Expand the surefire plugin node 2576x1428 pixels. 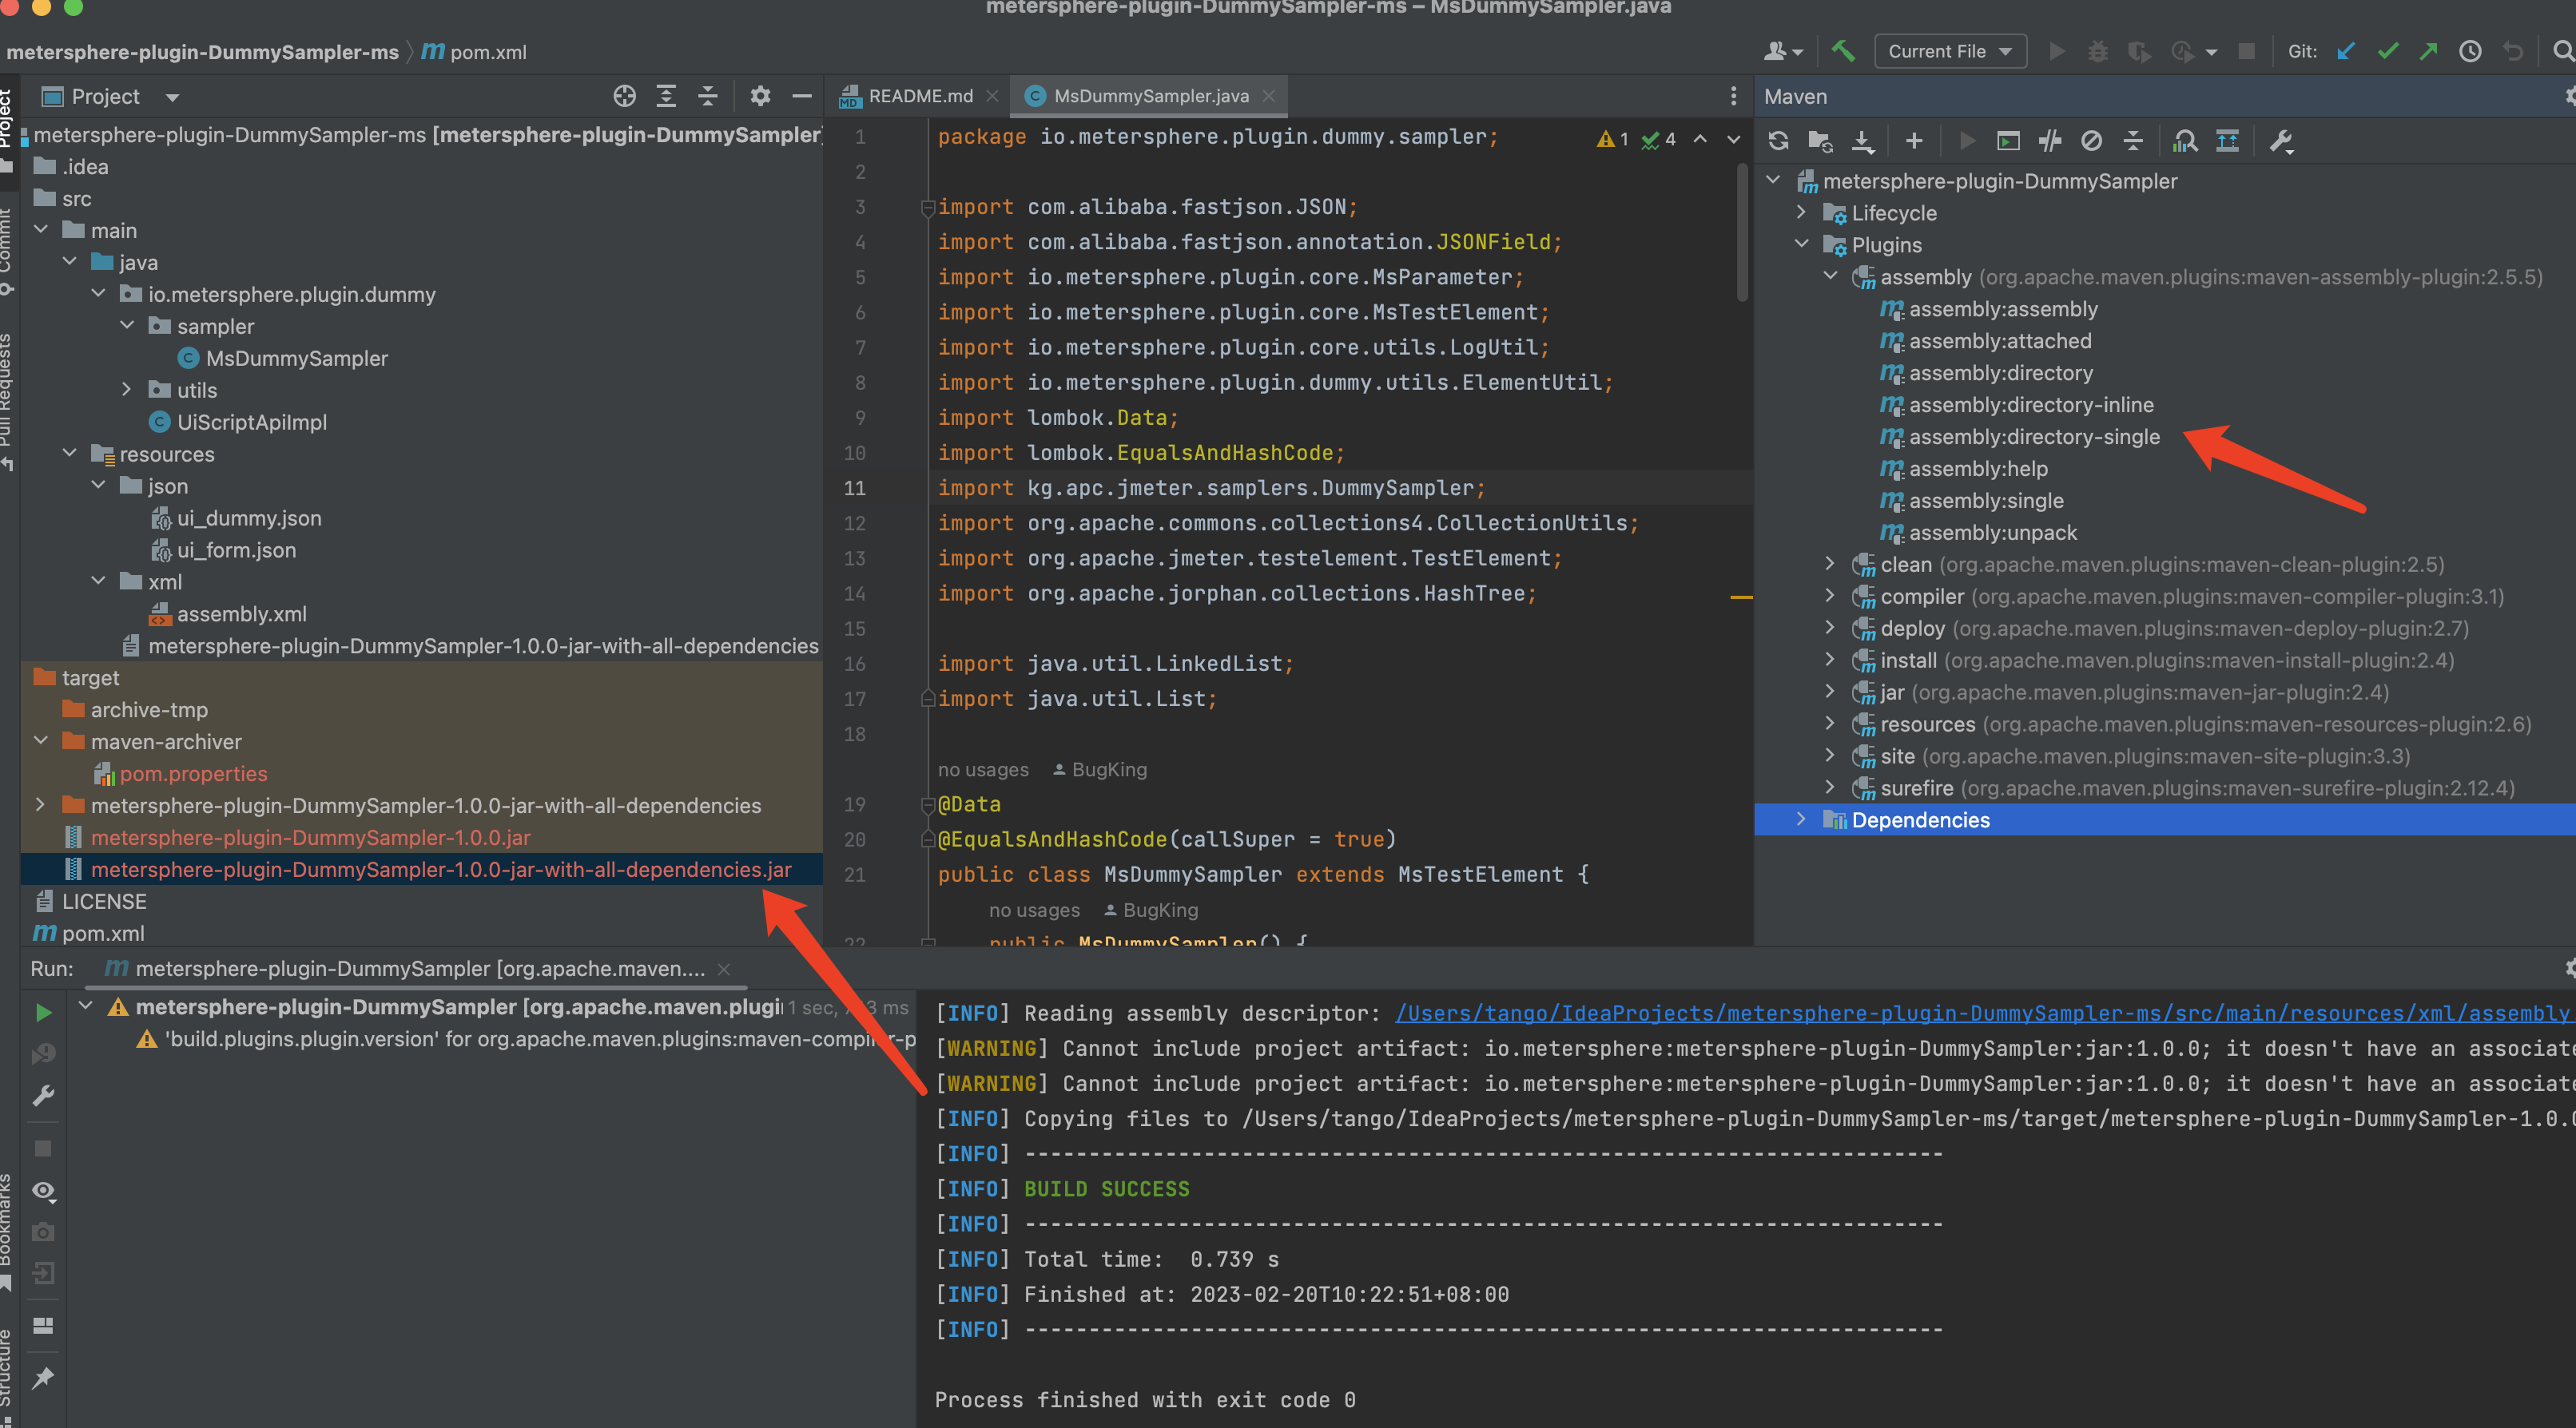click(1830, 788)
